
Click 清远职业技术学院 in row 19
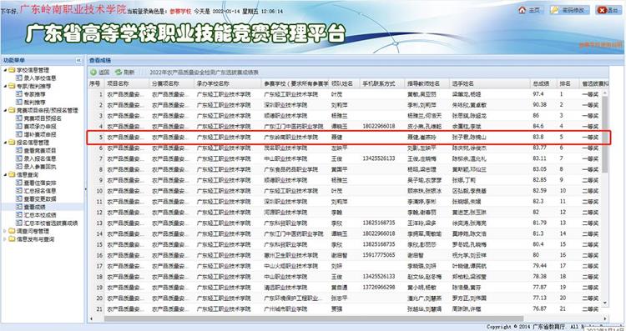285,287
